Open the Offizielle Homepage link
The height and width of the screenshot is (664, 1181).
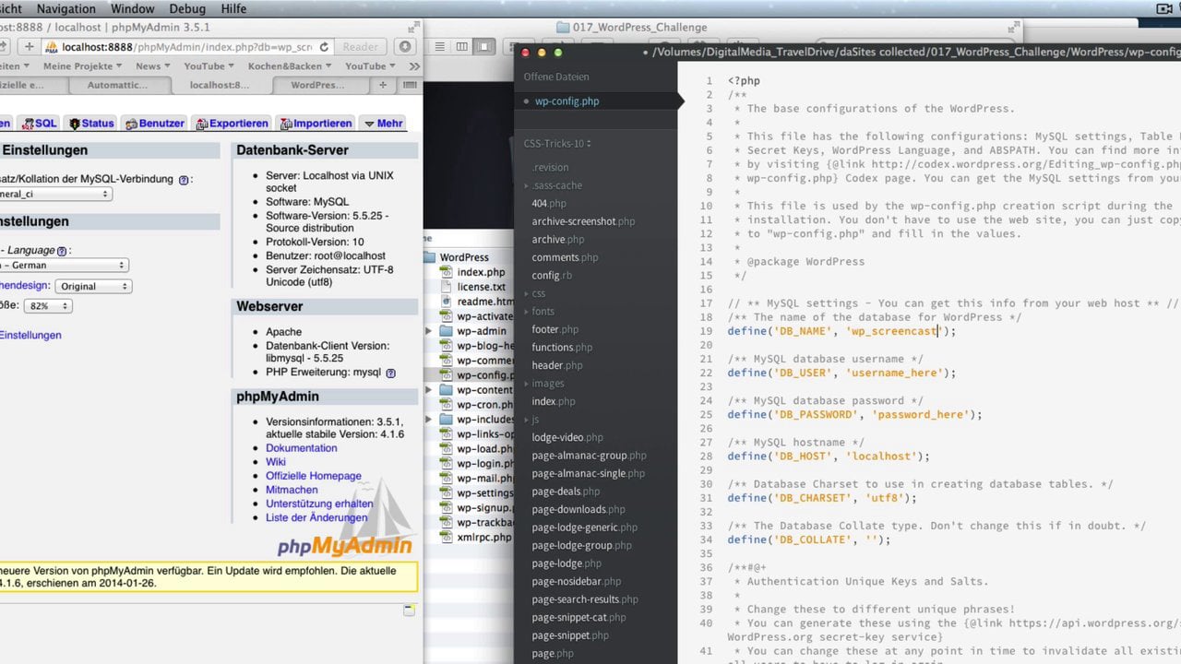[x=314, y=476]
